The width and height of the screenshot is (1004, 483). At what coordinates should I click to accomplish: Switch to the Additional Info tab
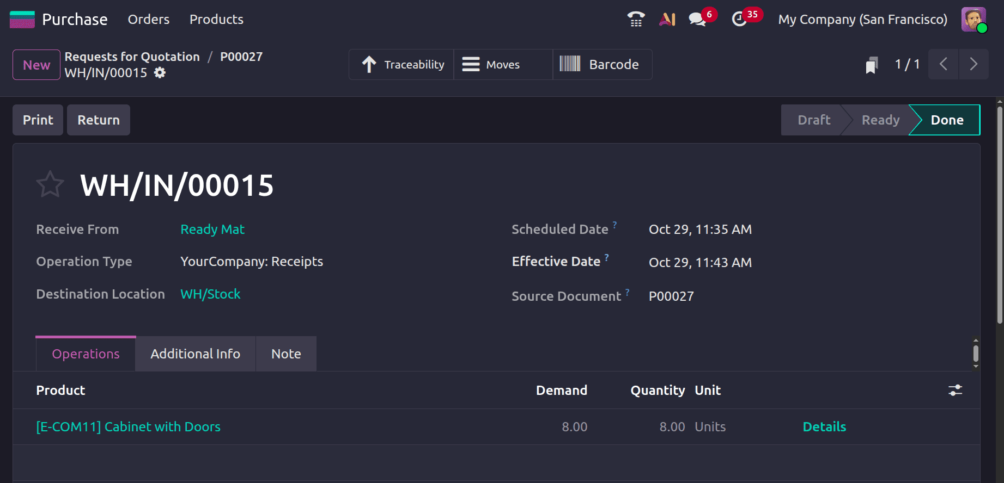pos(196,354)
